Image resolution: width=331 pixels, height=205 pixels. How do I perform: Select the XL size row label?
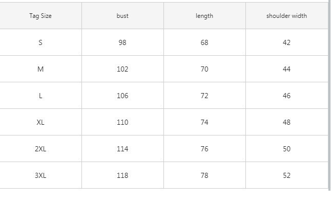click(40, 122)
